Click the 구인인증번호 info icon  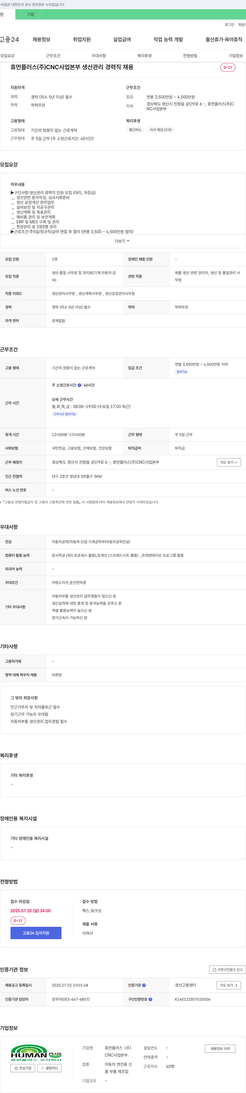point(151,999)
